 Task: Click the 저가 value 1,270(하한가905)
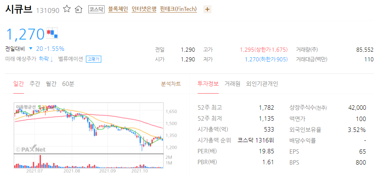pos(266,59)
